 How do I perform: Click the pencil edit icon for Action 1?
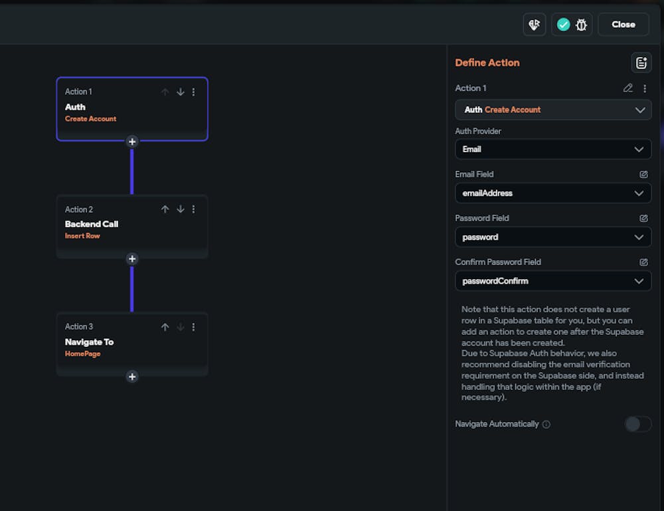627,88
